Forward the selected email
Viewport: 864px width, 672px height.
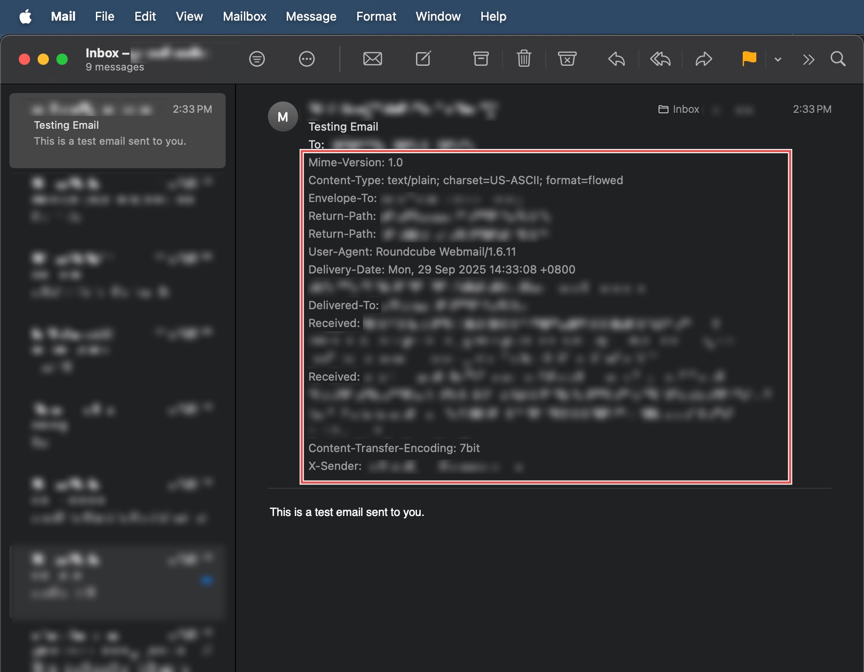pos(704,59)
